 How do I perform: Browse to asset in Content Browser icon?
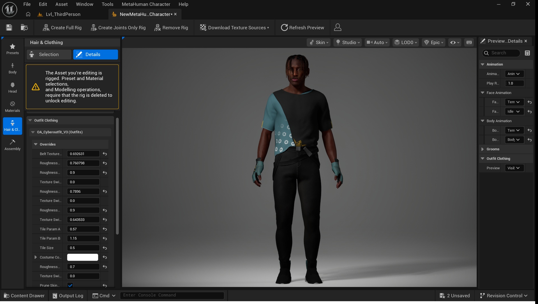pos(24,27)
